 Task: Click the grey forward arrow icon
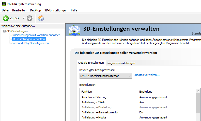29,18
